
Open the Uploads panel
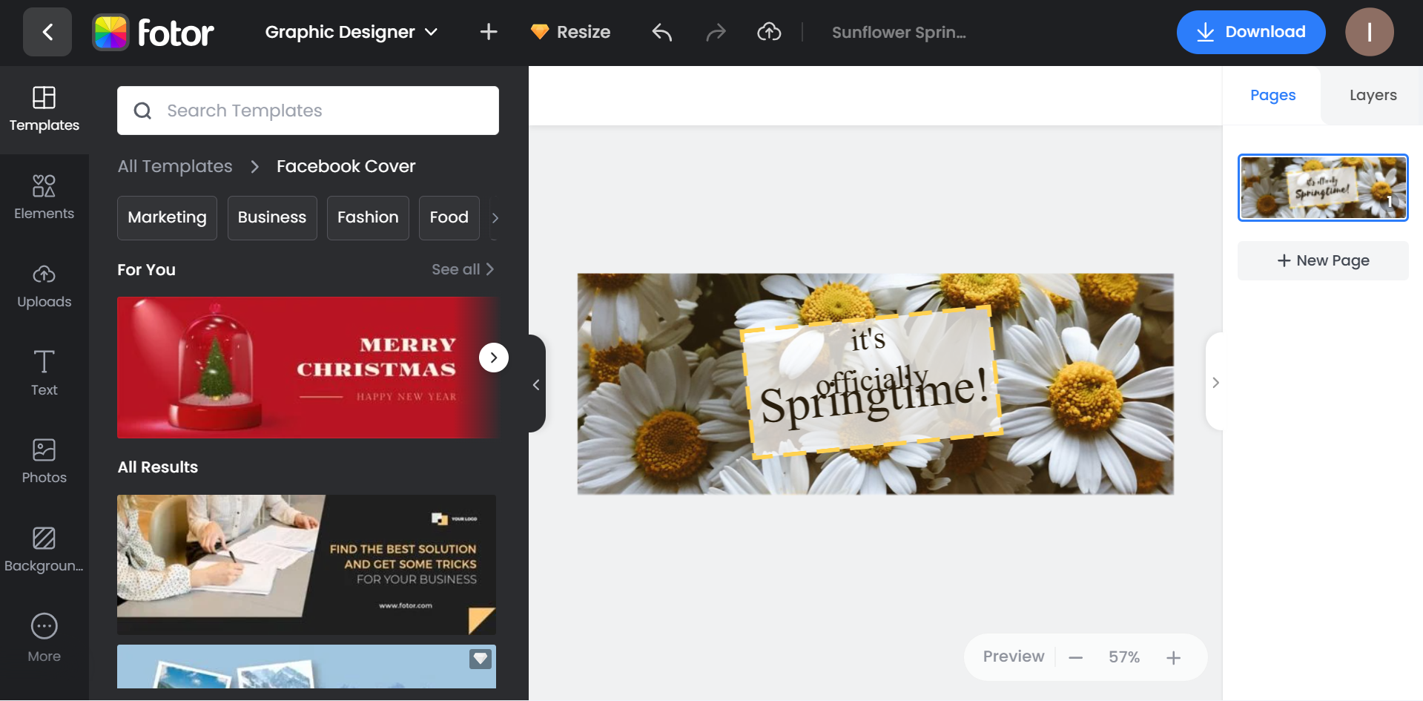click(44, 284)
